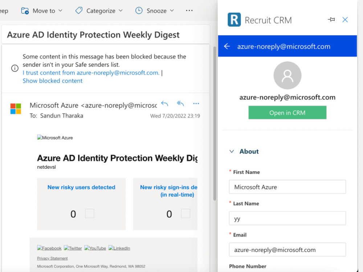Open more actions ellipsis on the message
363x272 pixels.
(x=196, y=103)
